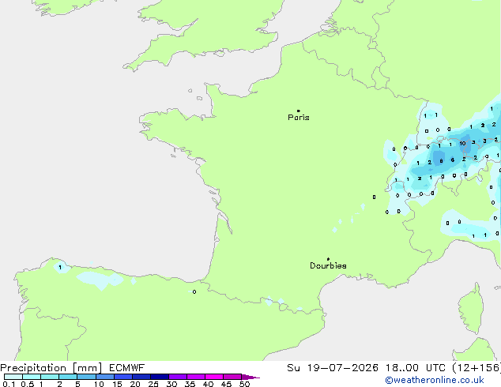The width and height of the screenshot is (501, 387).
Task: Select the 15 mm legend color swatch
Action: coord(123,377)
